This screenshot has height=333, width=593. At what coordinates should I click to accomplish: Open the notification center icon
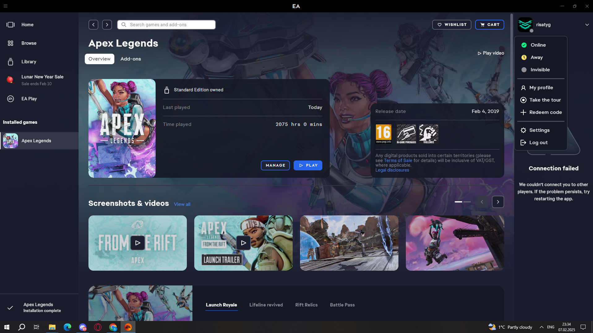tap(583, 327)
